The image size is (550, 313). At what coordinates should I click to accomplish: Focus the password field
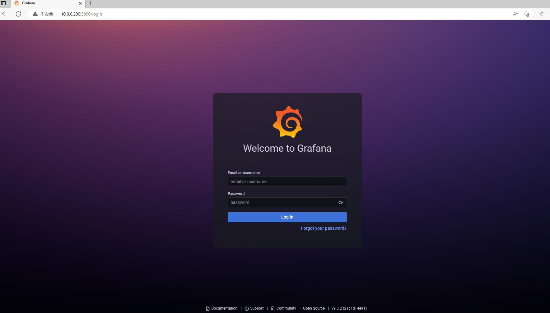287,202
